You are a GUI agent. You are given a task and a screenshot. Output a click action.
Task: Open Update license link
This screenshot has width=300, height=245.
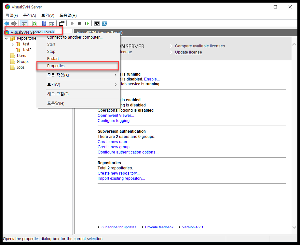[x=188, y=52]
